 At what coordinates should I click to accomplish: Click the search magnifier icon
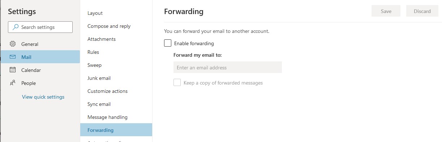coord(15,27)
